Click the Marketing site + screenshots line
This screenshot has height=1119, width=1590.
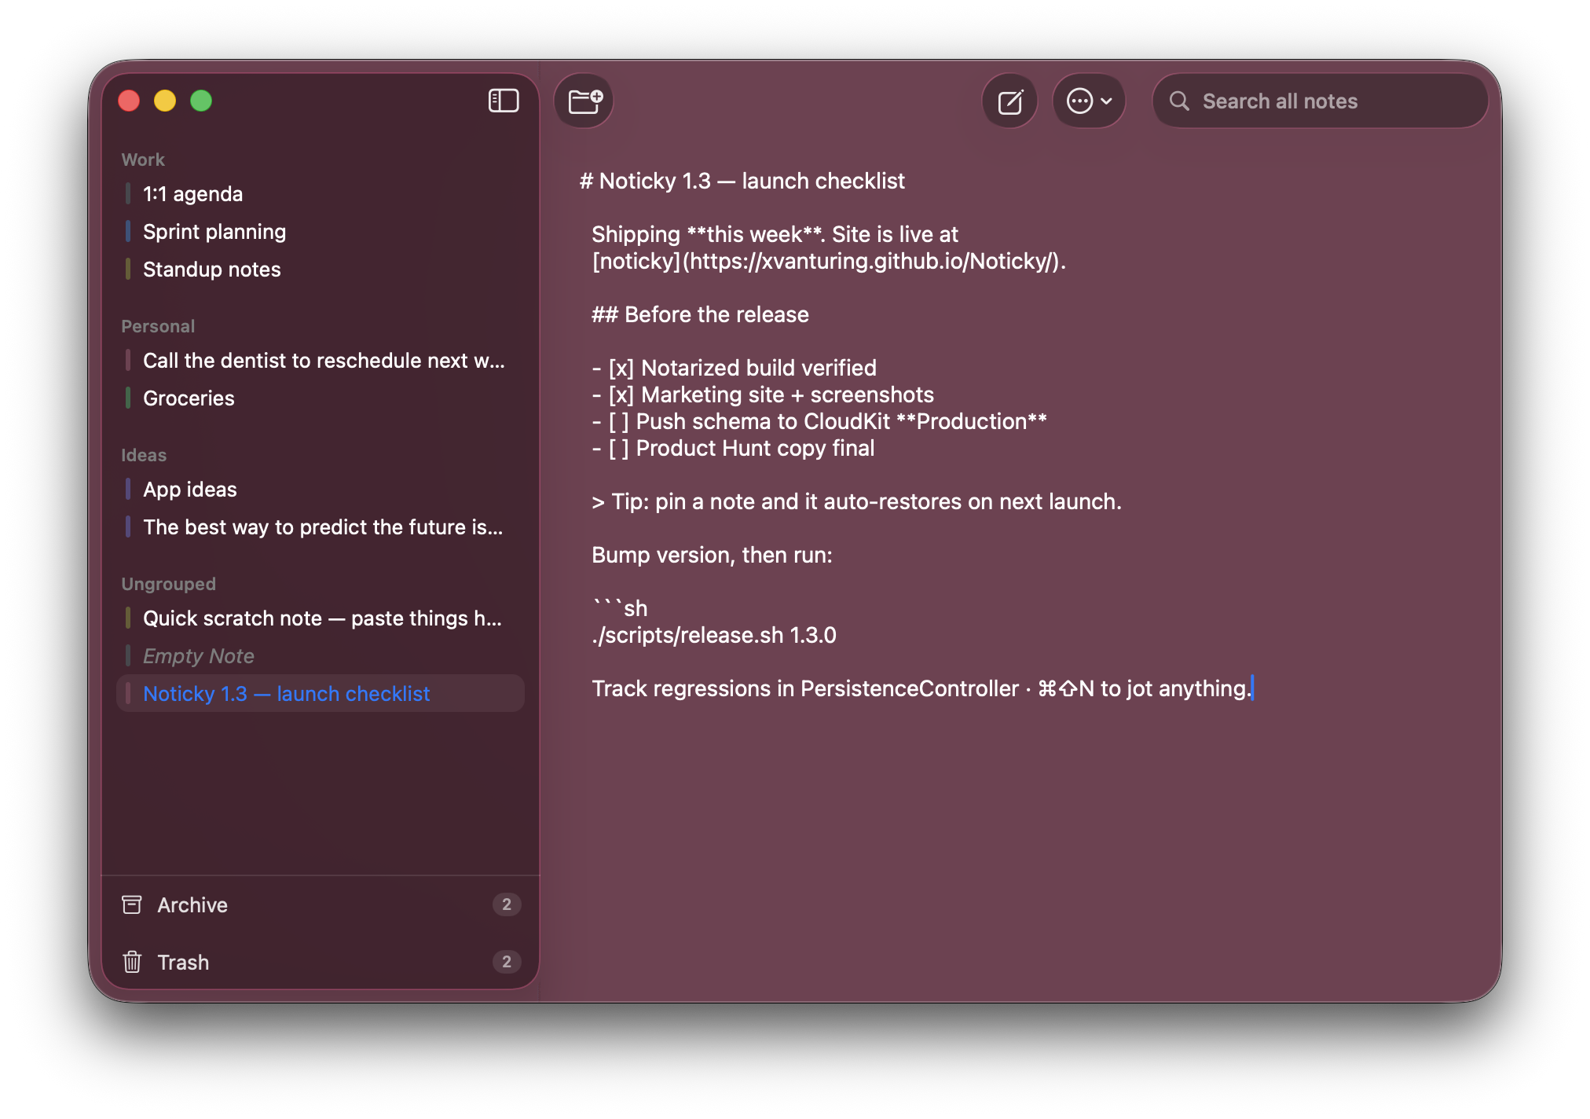coord(763,394)
